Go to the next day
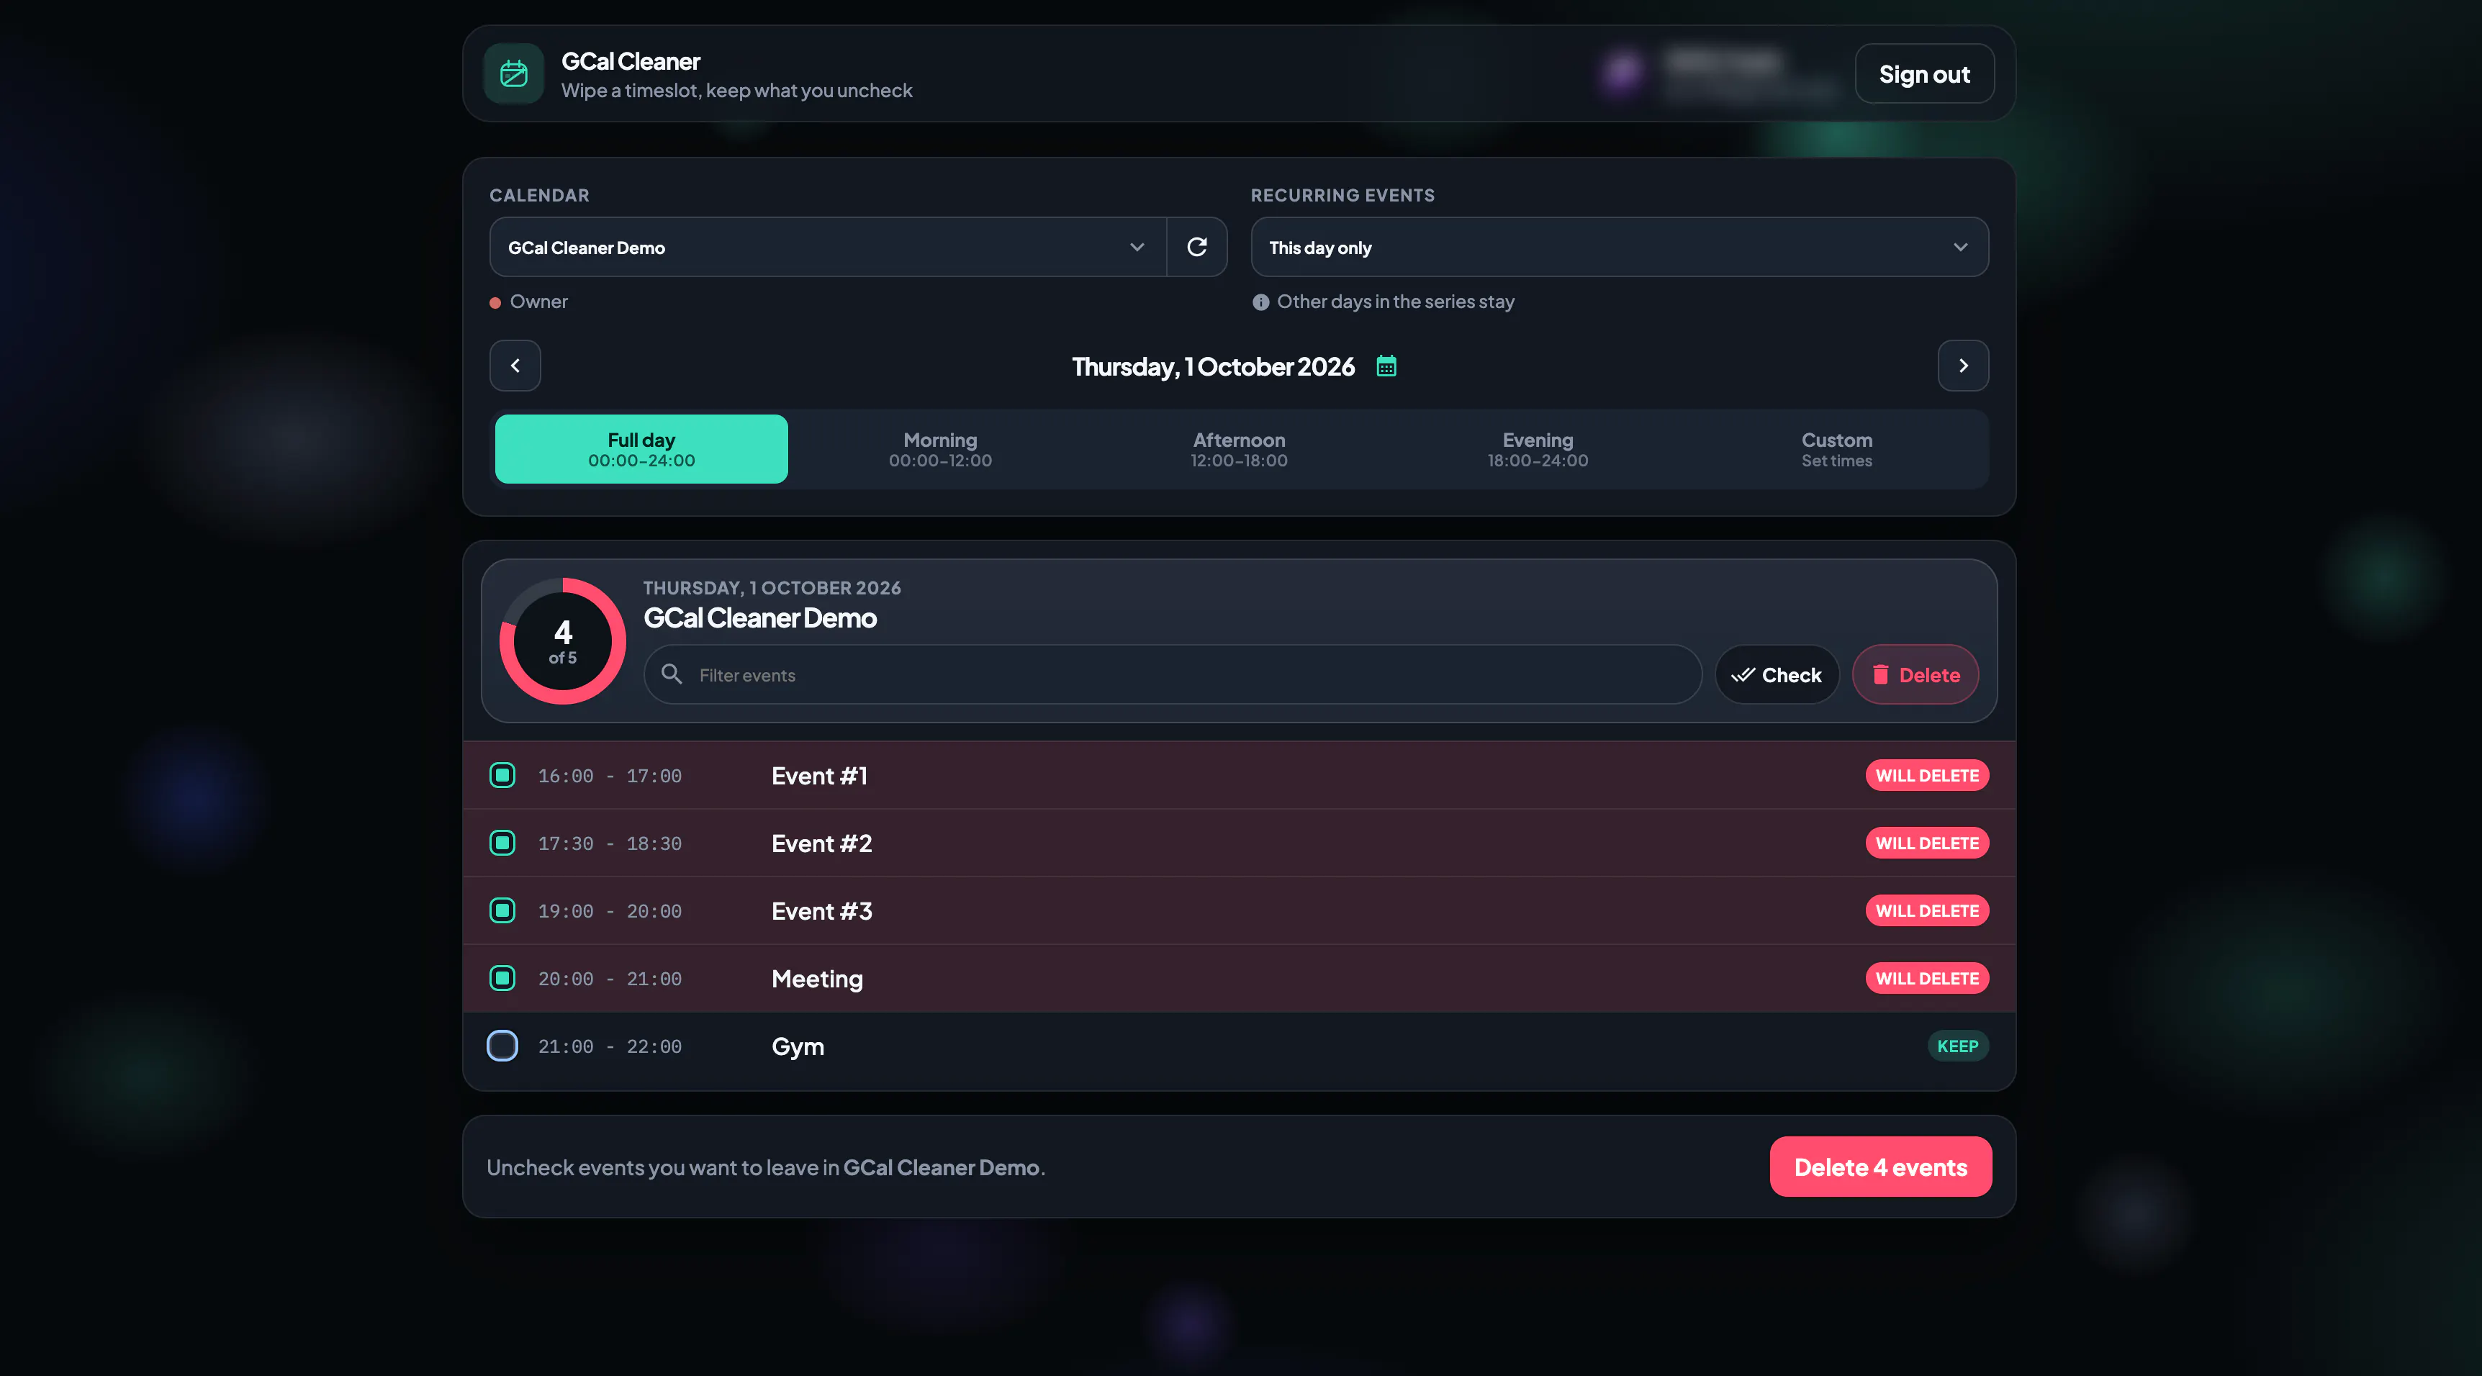Screen dimensions: 2482x1376 [x=1963, y=365]
